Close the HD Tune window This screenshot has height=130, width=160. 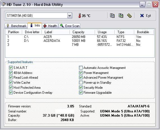tap(155, 4)
